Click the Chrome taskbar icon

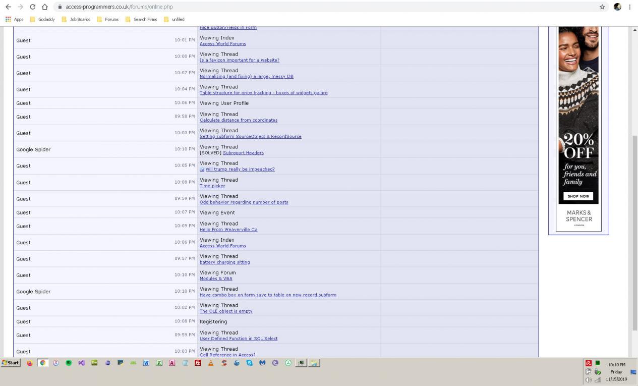(x=43, y=363)
